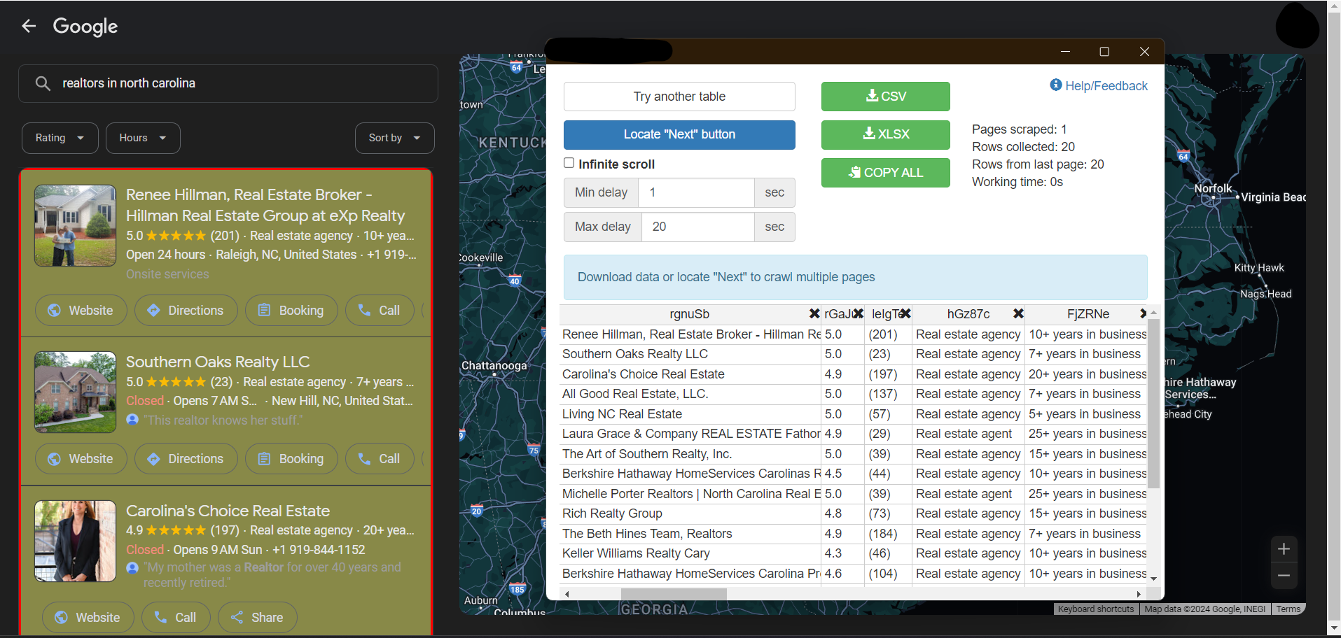Open the Sort by dropdown

[394, 138]
